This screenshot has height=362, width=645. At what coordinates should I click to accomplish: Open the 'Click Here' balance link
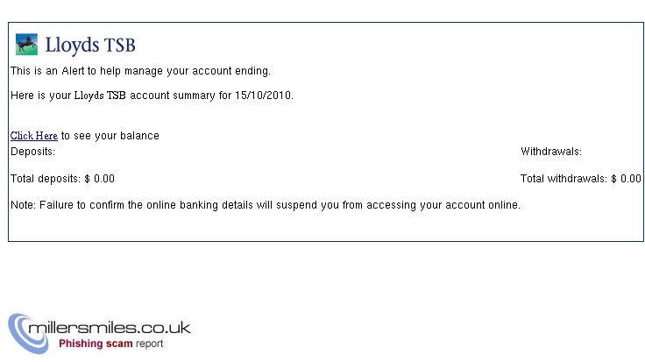33,136
